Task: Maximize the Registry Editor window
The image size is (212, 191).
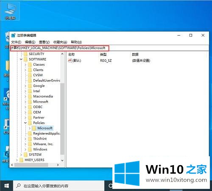Action: [191, 35]
